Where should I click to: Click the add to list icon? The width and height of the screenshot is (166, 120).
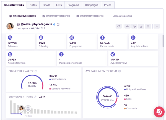coord(148,26)
